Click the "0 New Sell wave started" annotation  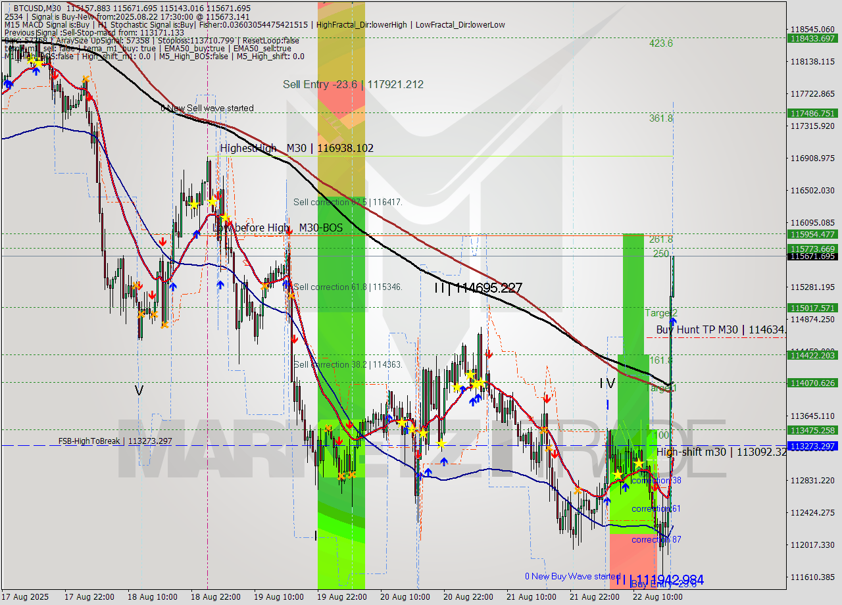207,108
